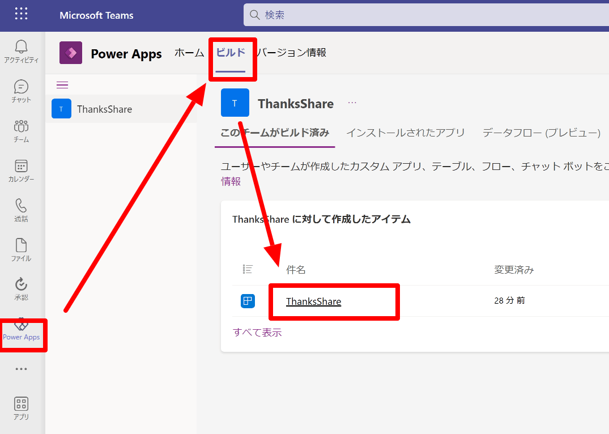Open the ThanksShare app link in list
The image size is (609, 434).
click(x=313, y=301)
